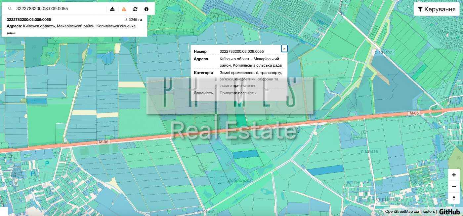Click the Добропарк map label
This screenshot has width=463, height=216.
(x=239, y=181)
